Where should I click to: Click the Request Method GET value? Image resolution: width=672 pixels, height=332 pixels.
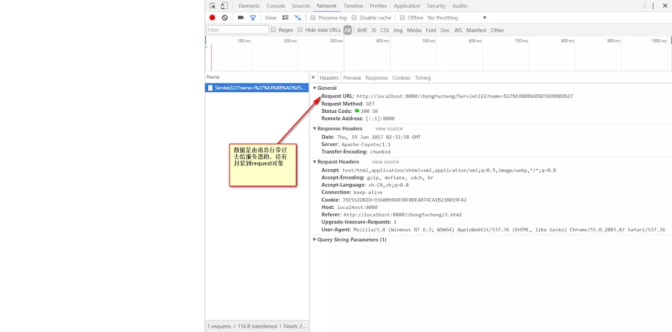(x=371, y=104)
